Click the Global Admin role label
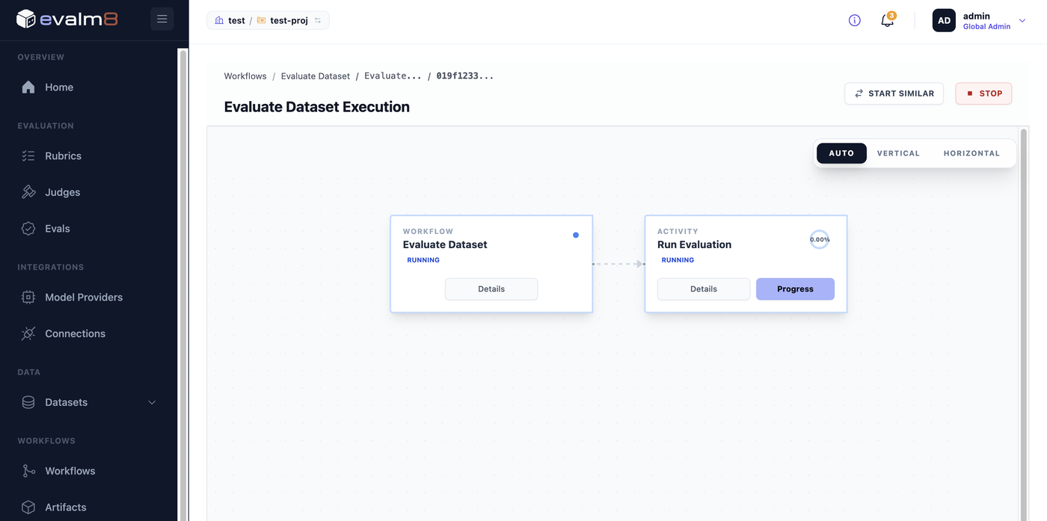This screenshot has height=521, width=1047. click(986, 27)
